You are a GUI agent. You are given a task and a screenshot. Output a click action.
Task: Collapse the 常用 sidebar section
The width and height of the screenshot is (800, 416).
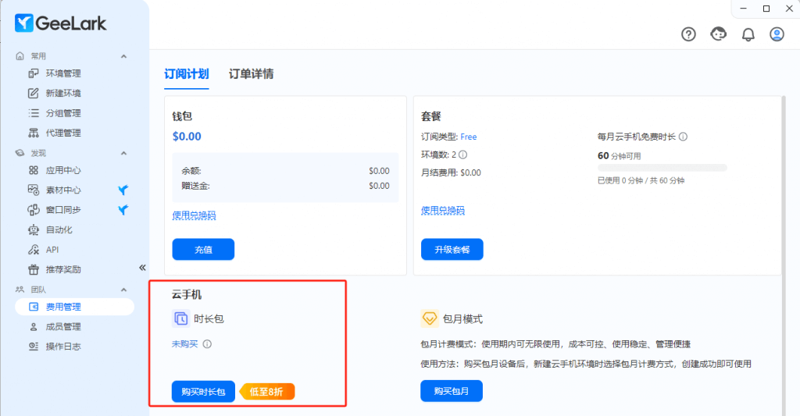coord(123,56)
